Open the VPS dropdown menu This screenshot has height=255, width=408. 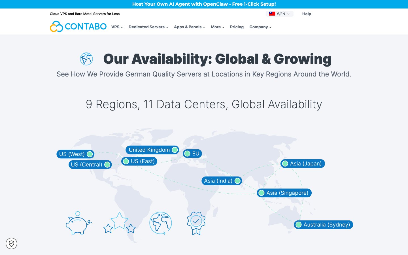coord(117,27)
